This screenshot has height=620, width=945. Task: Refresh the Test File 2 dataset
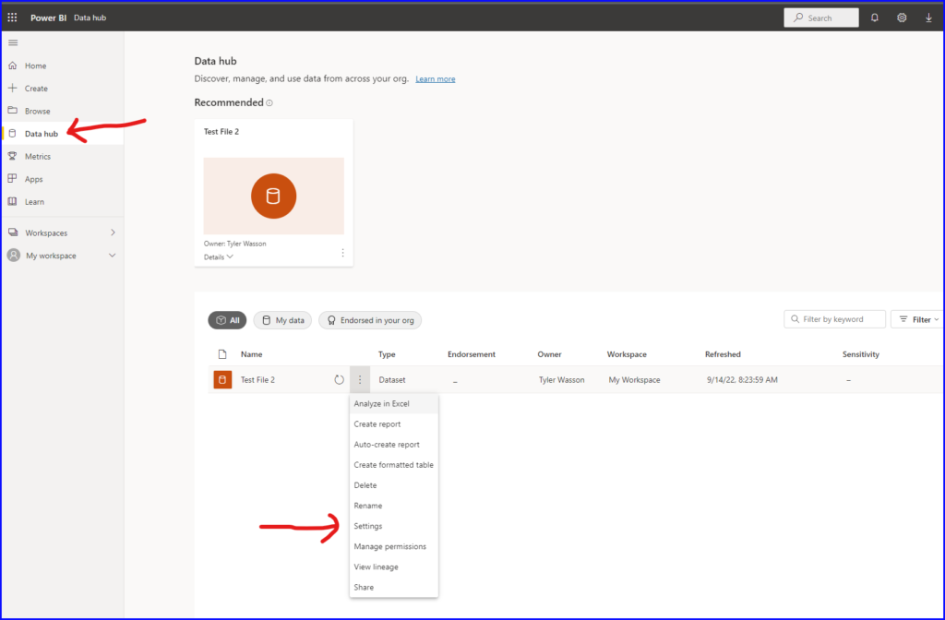[341, 379]
